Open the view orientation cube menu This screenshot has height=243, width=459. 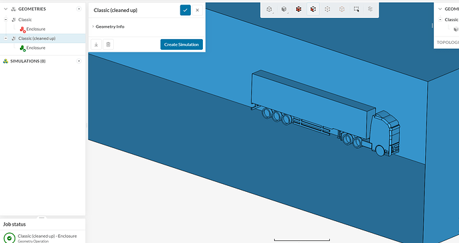pos(269,9)
